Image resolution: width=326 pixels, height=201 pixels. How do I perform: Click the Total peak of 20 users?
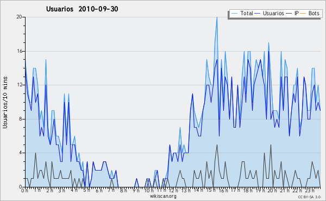pyautogui.click(x=217, y=17)
